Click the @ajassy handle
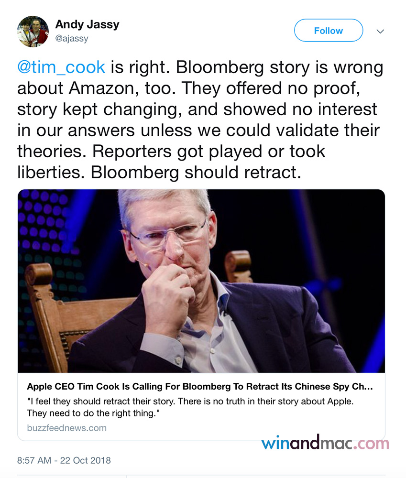406x478 pixels. point(72,39)
